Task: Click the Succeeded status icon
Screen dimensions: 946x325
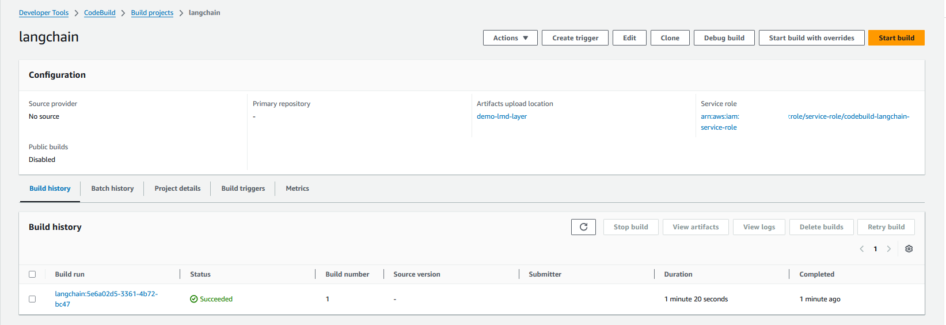Action: (194, 299)
